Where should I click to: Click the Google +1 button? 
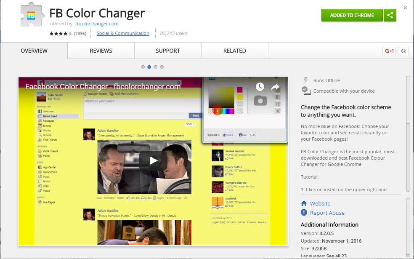[389, 51]
